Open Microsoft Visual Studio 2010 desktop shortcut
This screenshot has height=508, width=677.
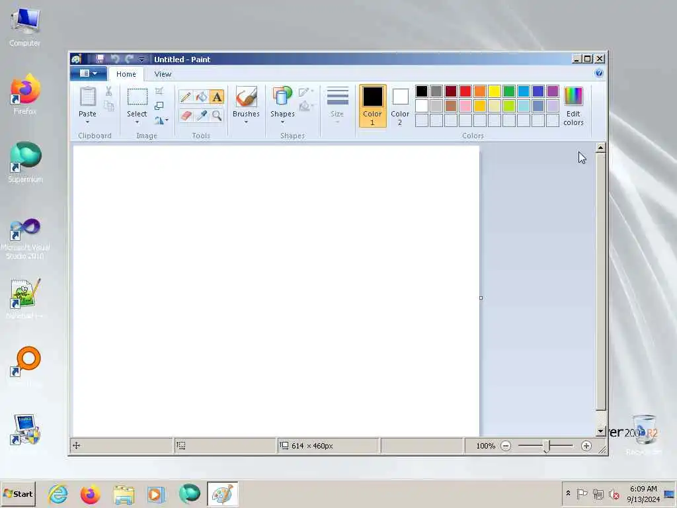pyautogui.click(x=25, y=238)
